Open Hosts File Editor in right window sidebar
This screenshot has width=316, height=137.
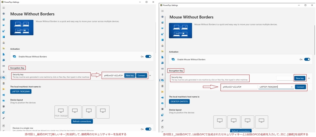pyautogui.click(x=162, y=57)
